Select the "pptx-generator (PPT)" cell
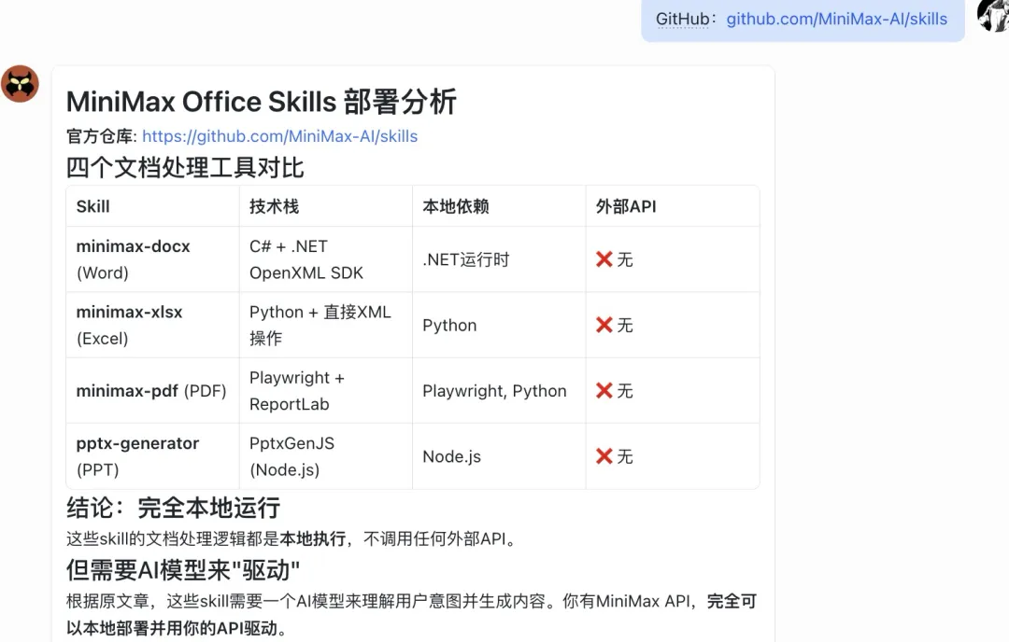1009x642 pixels. pos(153,456)
